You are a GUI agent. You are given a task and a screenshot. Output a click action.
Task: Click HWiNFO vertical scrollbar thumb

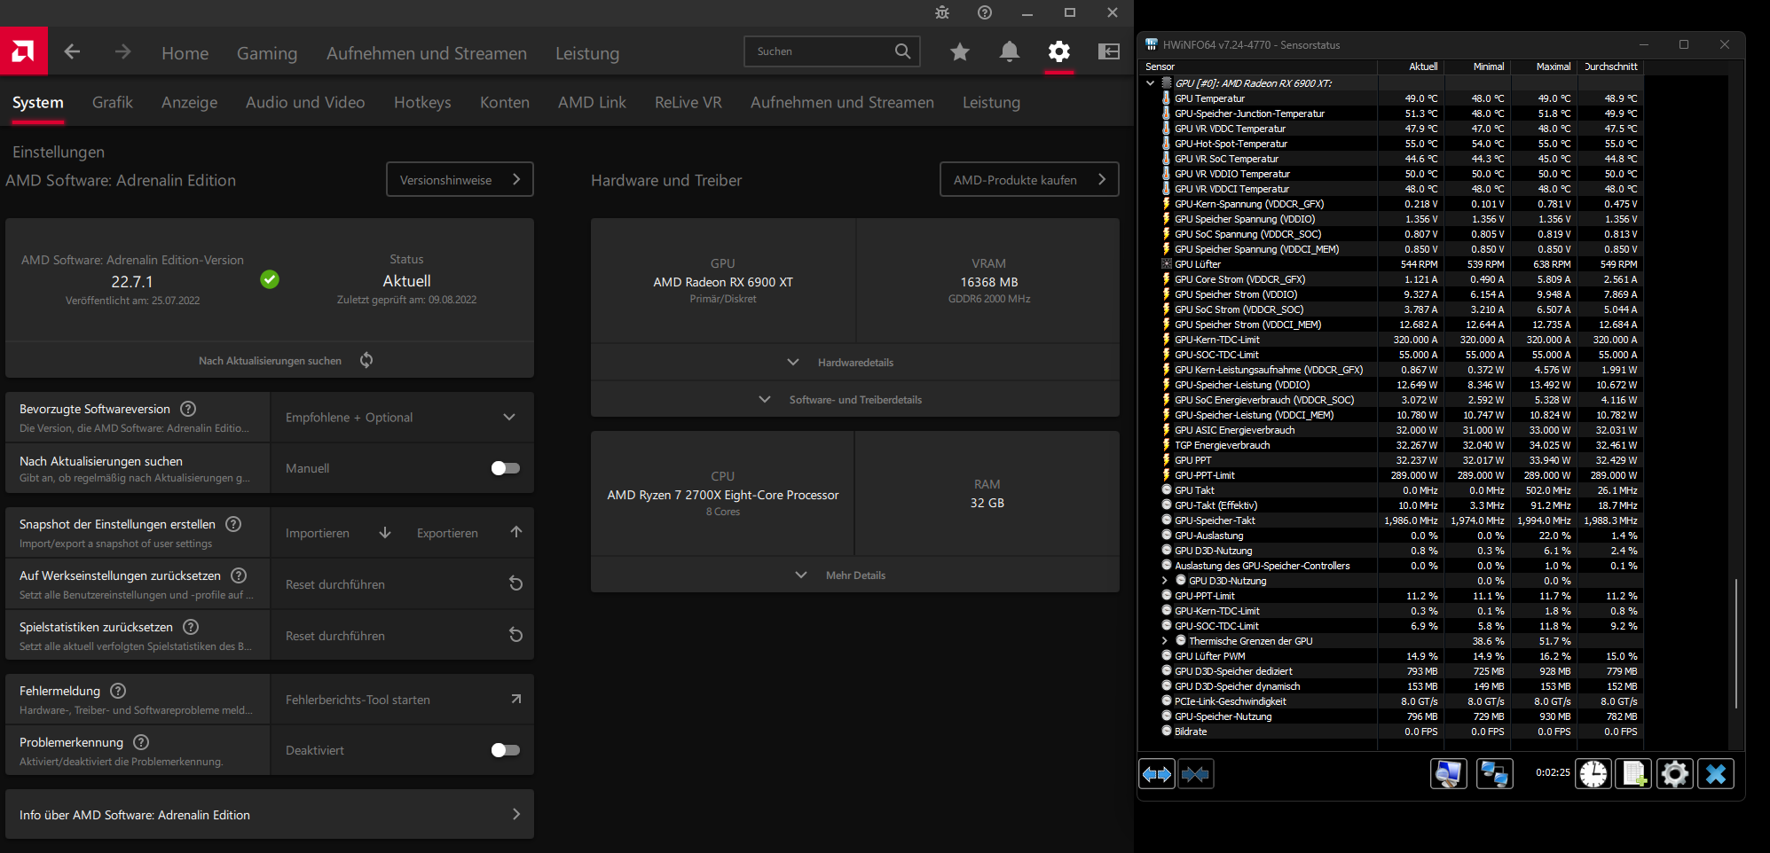coord(1736,643)
